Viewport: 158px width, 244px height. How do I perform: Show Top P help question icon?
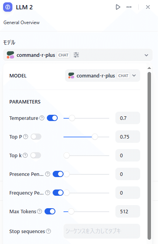coord(26,137)
